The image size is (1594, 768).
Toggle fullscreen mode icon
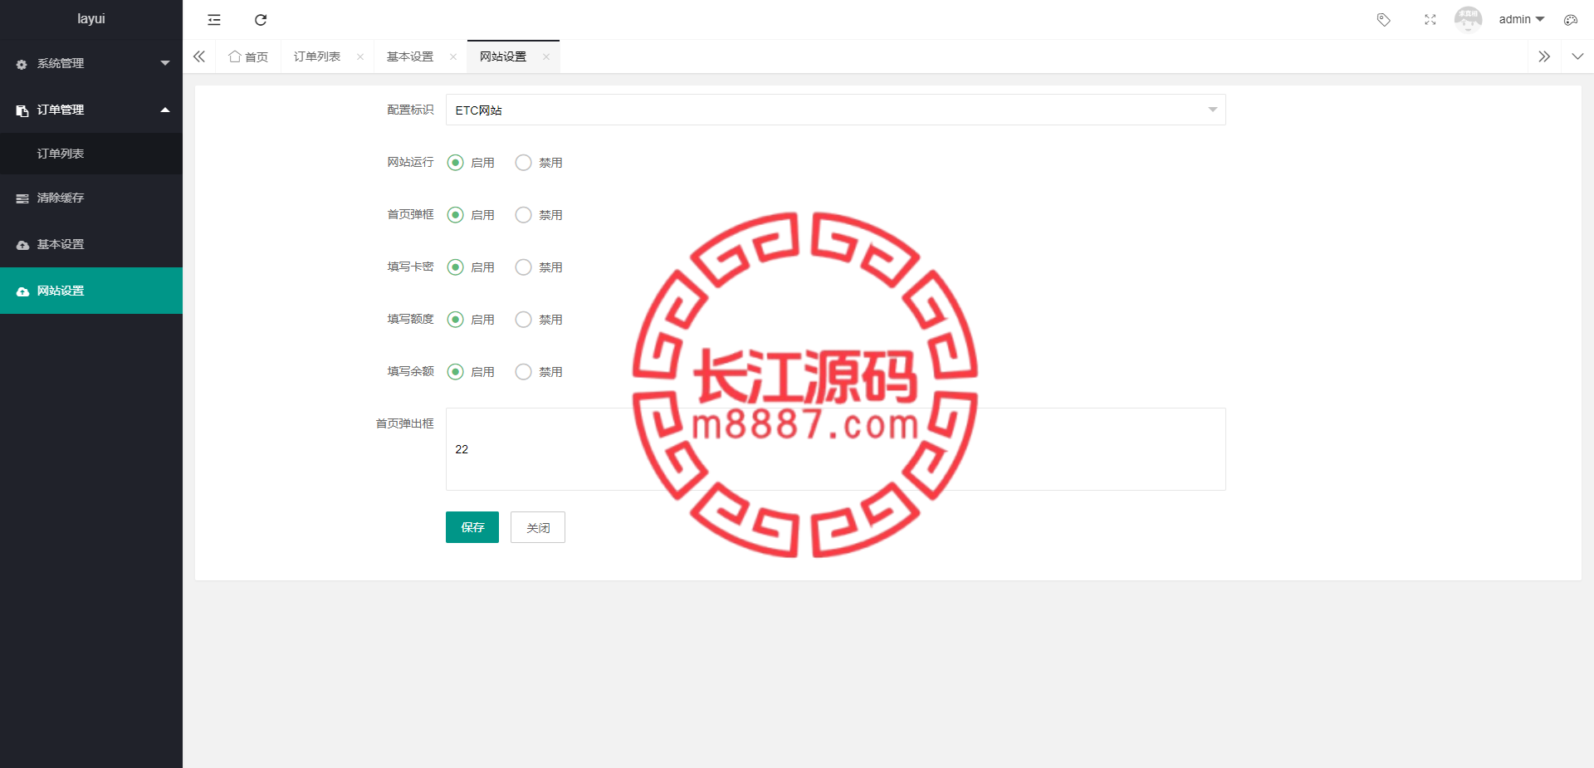(x=1430, y=20)
